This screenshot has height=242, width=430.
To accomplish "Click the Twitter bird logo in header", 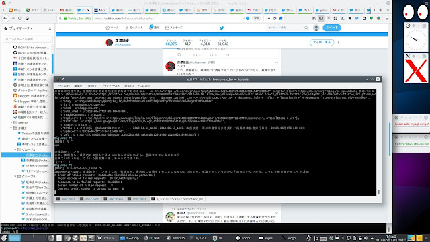I will click(x=222, y=28).
